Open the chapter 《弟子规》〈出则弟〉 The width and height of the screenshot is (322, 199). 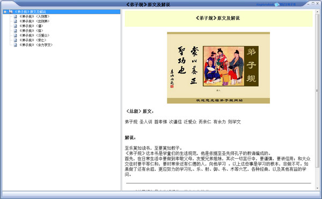(x=34, y=21)
